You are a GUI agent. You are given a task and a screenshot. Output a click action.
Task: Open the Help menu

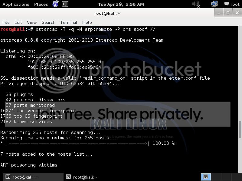click(87, 22)
